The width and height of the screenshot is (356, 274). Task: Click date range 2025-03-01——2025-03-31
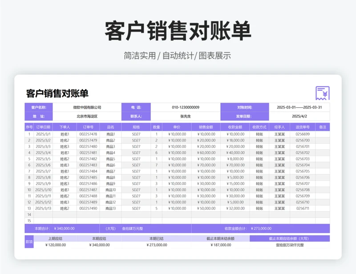(x=299, y=107)
